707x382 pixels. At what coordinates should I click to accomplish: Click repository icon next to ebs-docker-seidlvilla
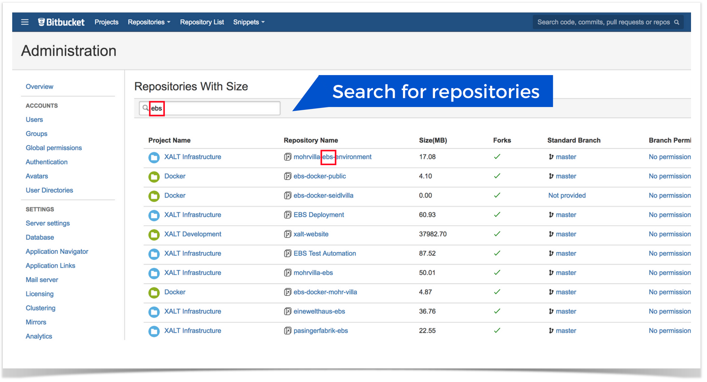[x=287, y=195]
